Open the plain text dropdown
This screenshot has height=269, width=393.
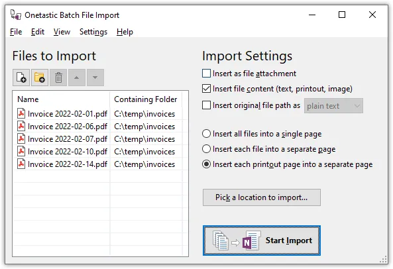333,106
